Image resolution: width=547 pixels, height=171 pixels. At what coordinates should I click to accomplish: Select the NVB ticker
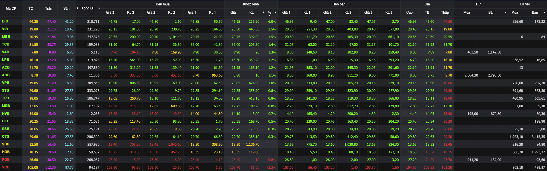click(x=6, y=114)
